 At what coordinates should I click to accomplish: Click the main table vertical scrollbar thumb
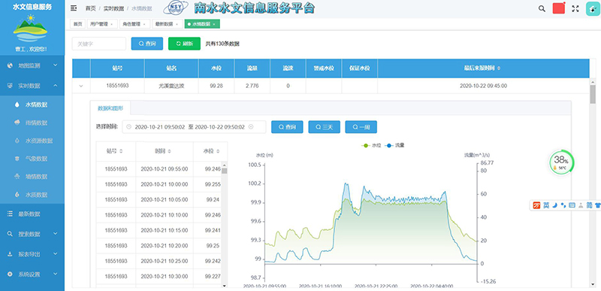coord(593,94)
